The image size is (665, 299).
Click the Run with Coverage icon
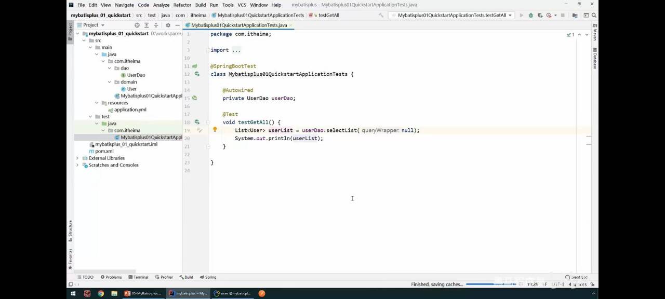[539, 15]
